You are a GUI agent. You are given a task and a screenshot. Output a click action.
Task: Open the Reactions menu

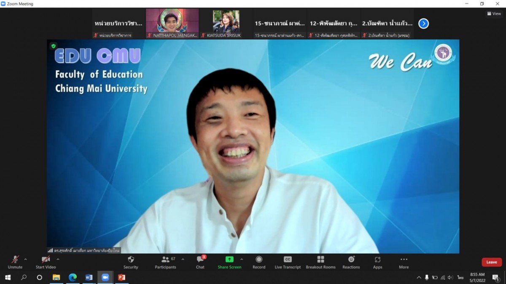pyautogui.click(x=351, y=262)
